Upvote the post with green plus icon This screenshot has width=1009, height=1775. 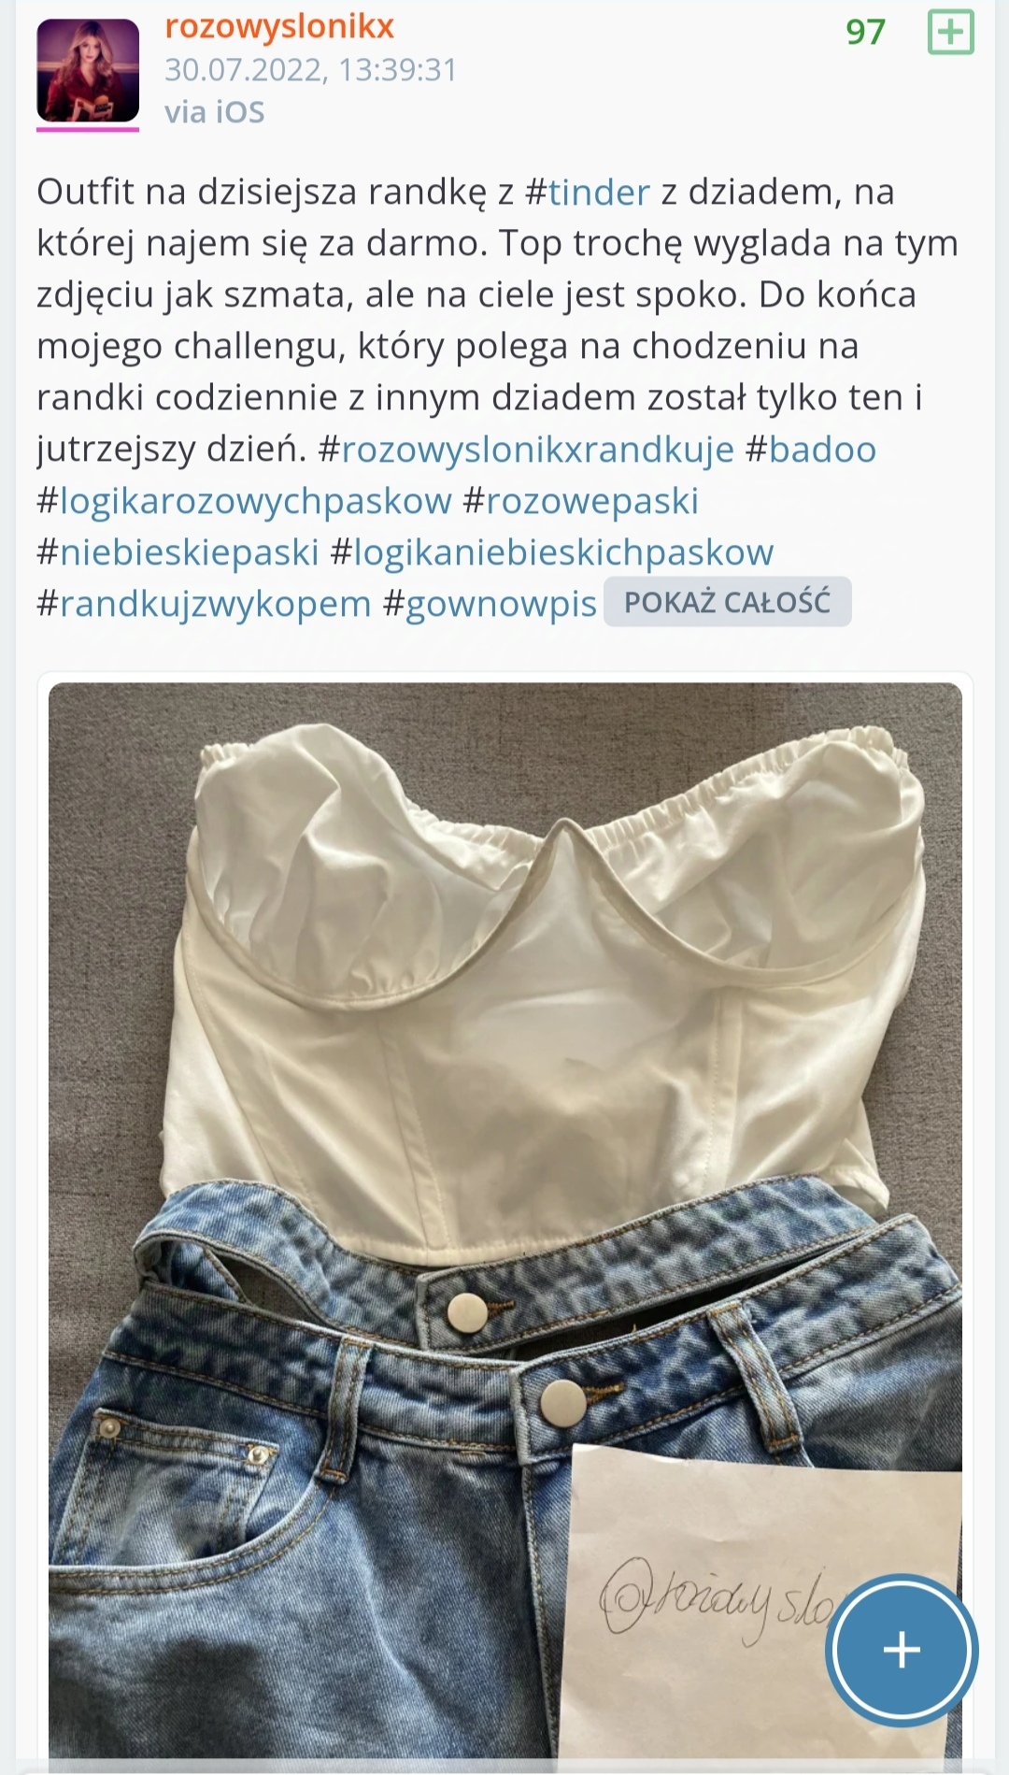[x=950, y=33]
